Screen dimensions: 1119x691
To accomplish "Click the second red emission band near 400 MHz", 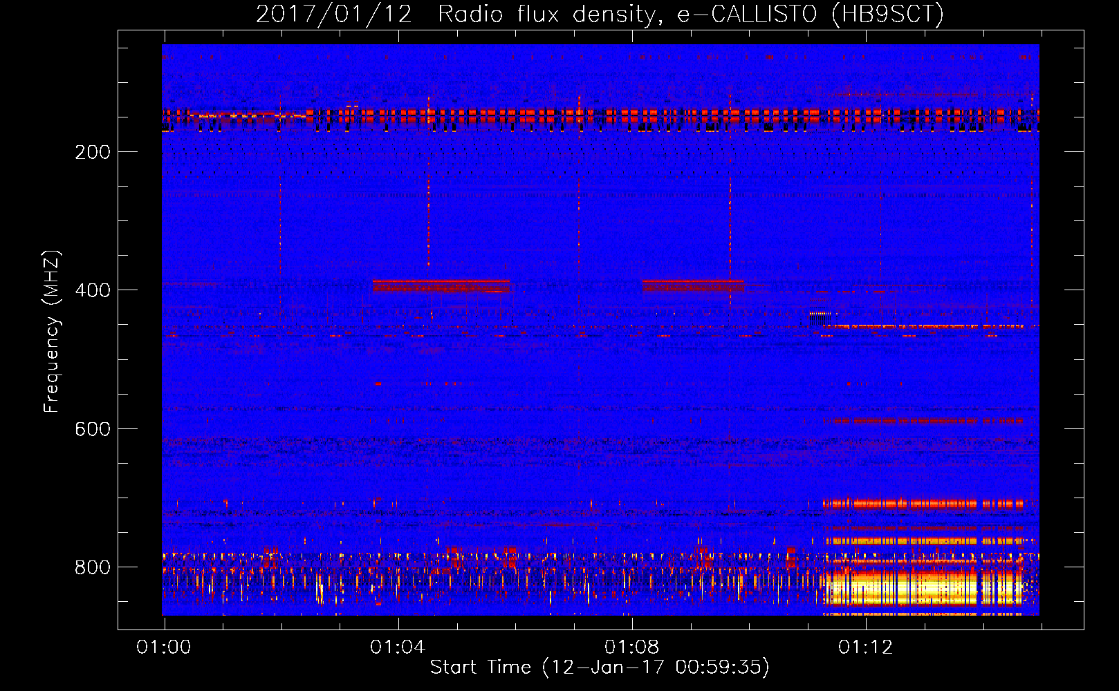I will coord(693,285).
